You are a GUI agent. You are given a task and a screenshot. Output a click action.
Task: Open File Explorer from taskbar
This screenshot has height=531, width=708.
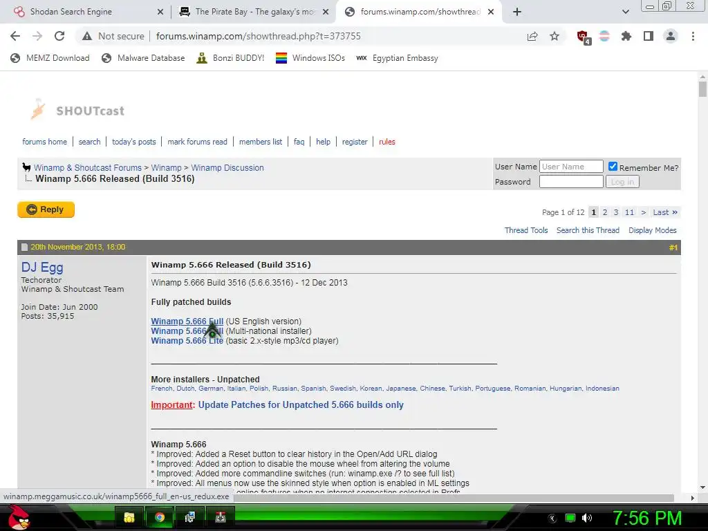(129, 517)
